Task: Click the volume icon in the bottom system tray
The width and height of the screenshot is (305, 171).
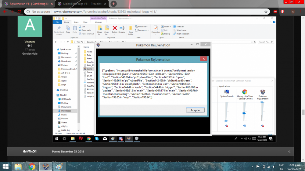Action: click(x=274, y=167)
